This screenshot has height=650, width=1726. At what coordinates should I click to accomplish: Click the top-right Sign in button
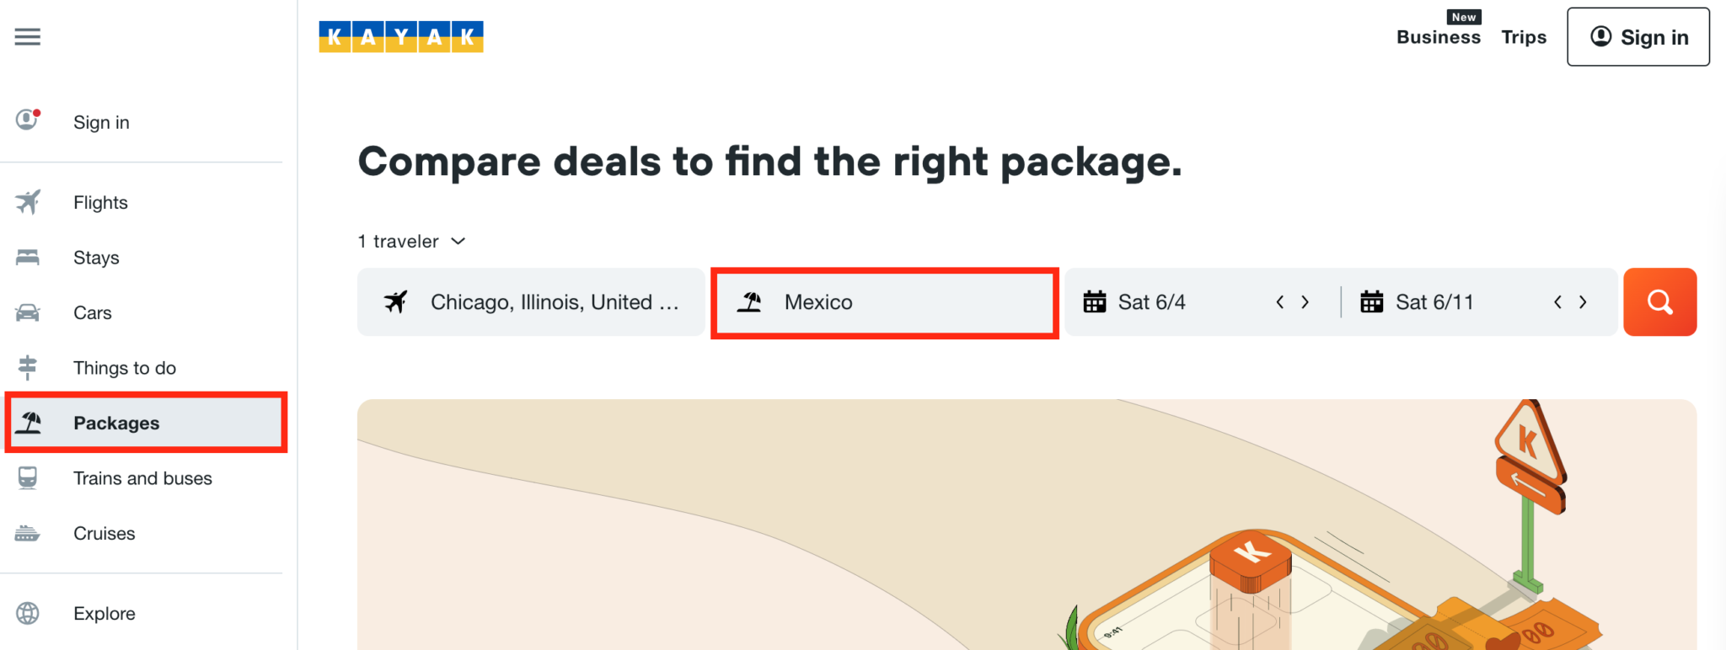point(1638,37)
